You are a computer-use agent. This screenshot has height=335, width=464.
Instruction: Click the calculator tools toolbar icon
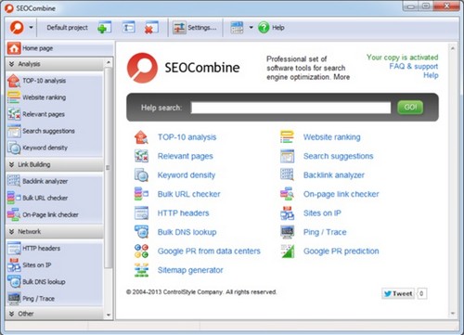pyautogui.click(x=237, y=28)
